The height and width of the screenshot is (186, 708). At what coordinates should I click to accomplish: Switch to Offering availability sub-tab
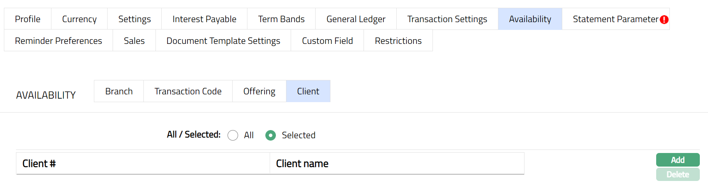[x=259, y=91]
